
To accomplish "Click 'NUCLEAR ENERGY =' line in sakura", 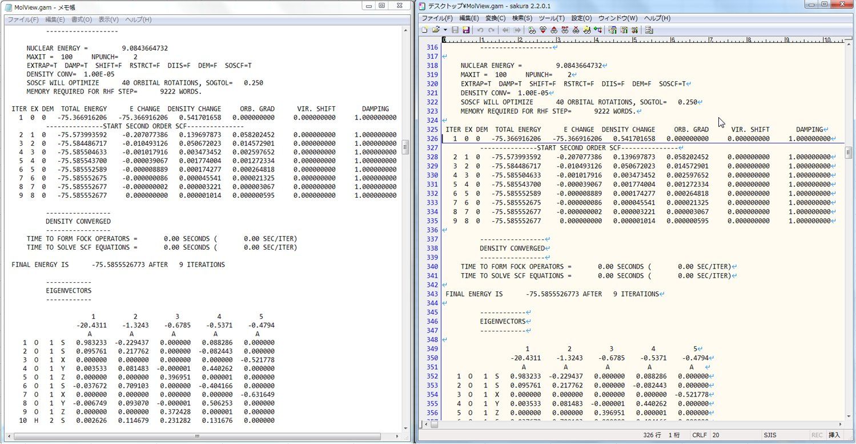I will [x=531, y=66].
